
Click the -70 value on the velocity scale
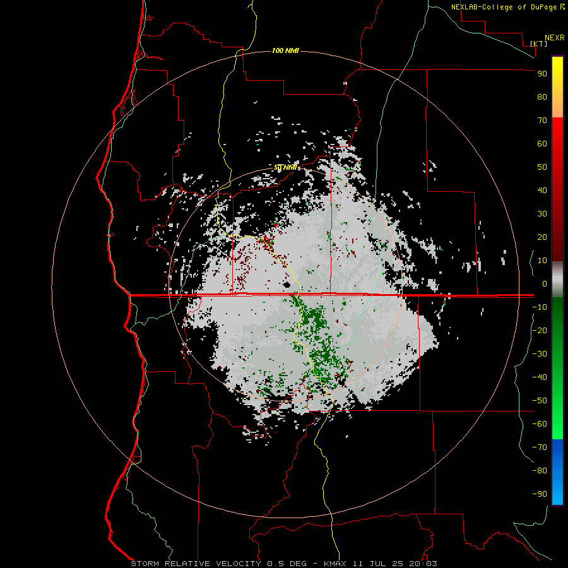pos(540,447)
